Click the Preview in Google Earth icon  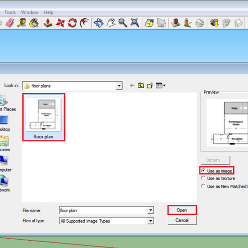tap(200, 23)
